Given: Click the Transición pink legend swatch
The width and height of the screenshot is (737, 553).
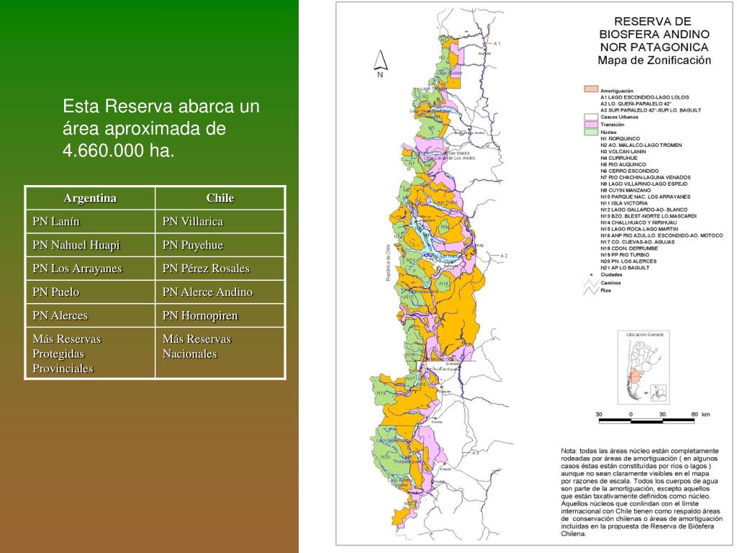Looking at the screenshot, I should click(591, 125).
